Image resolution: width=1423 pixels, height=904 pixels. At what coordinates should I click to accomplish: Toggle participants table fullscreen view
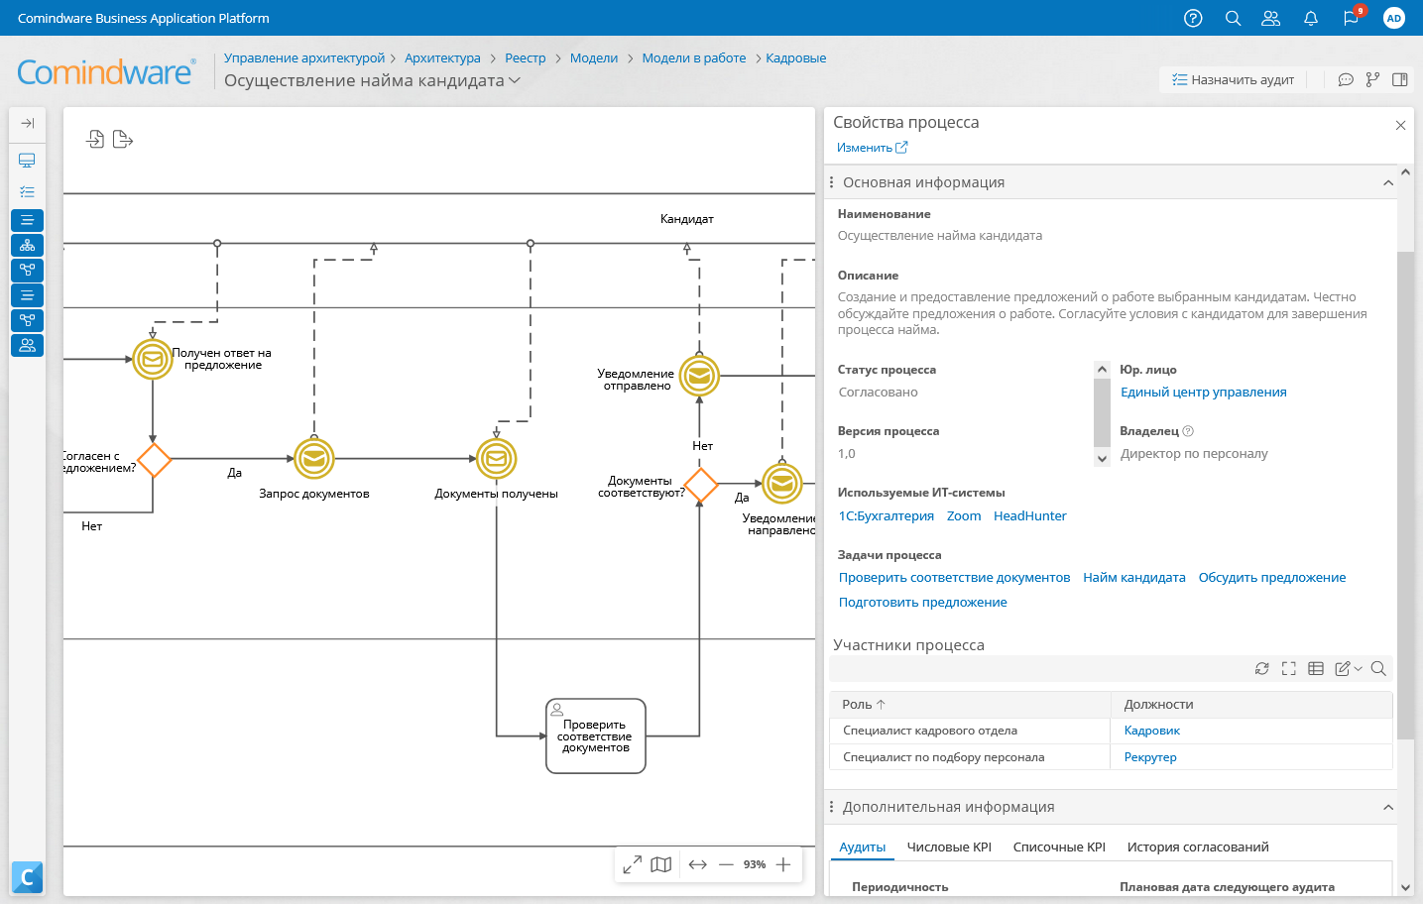coord(1288,669)
